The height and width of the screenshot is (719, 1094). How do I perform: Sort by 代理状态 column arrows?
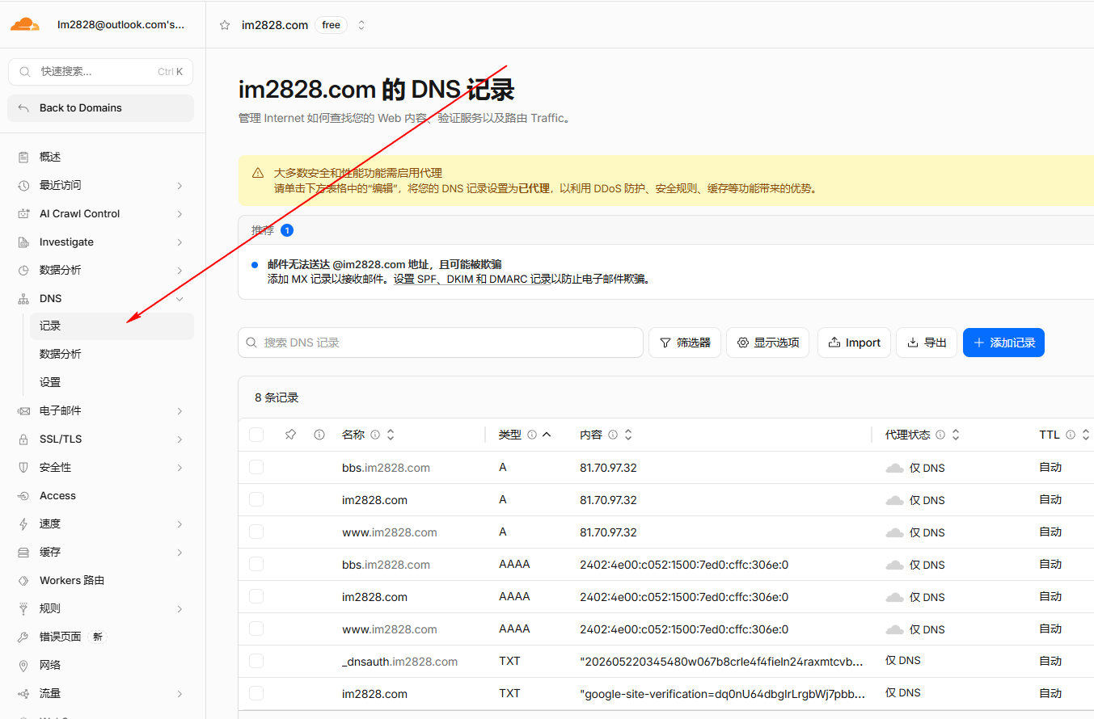coord(956,435)
